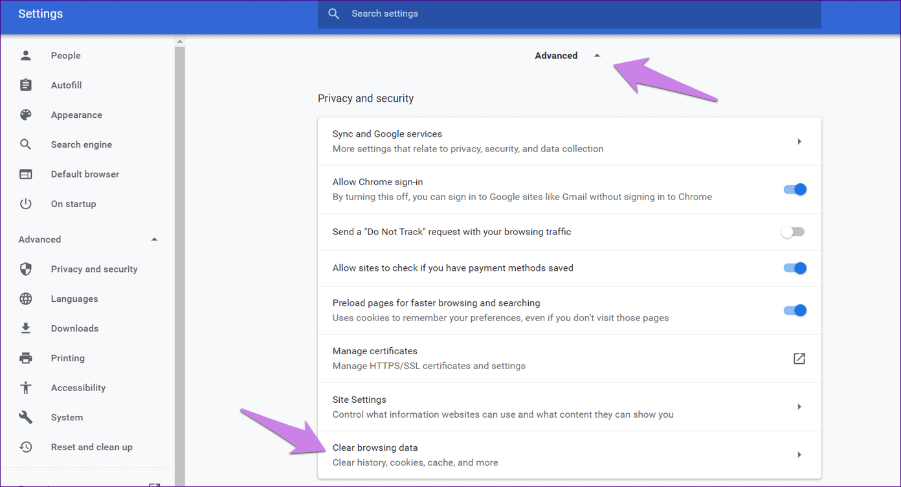Image resolution: width=901 pixels, height=487 pixels.
Task: Open Sync and Google services arrow
Action: pyautogui.click(x=799, y=141)
